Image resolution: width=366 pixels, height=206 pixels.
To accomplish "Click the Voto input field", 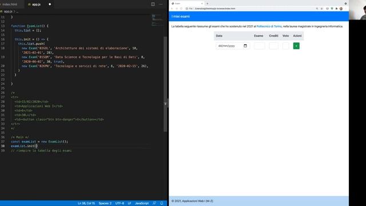I will [285, 46].
